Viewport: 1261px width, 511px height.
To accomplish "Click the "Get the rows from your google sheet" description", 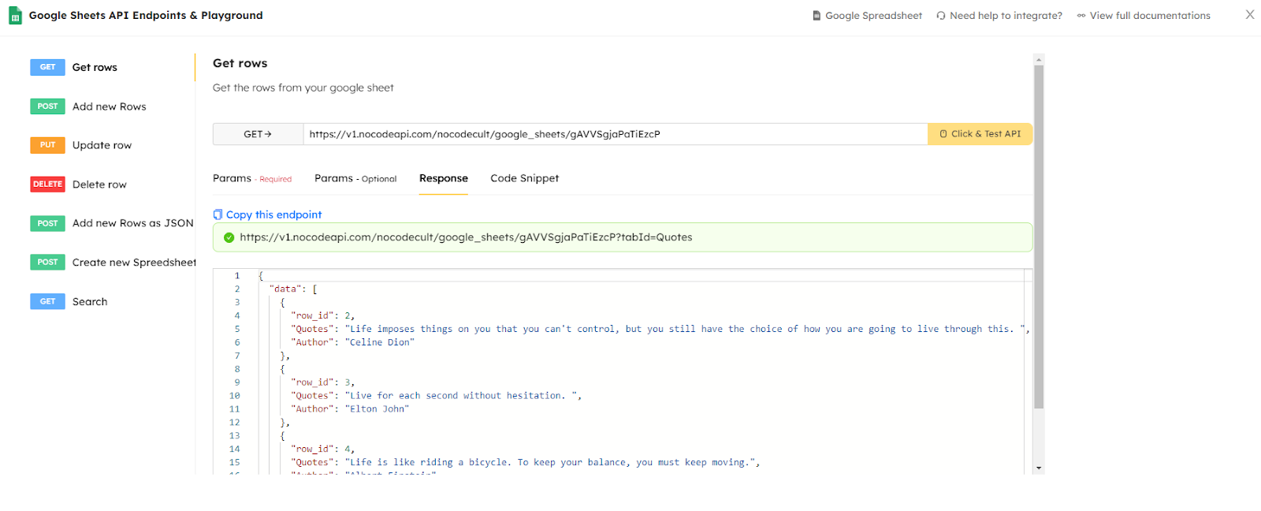I will (x=303, y=88).
